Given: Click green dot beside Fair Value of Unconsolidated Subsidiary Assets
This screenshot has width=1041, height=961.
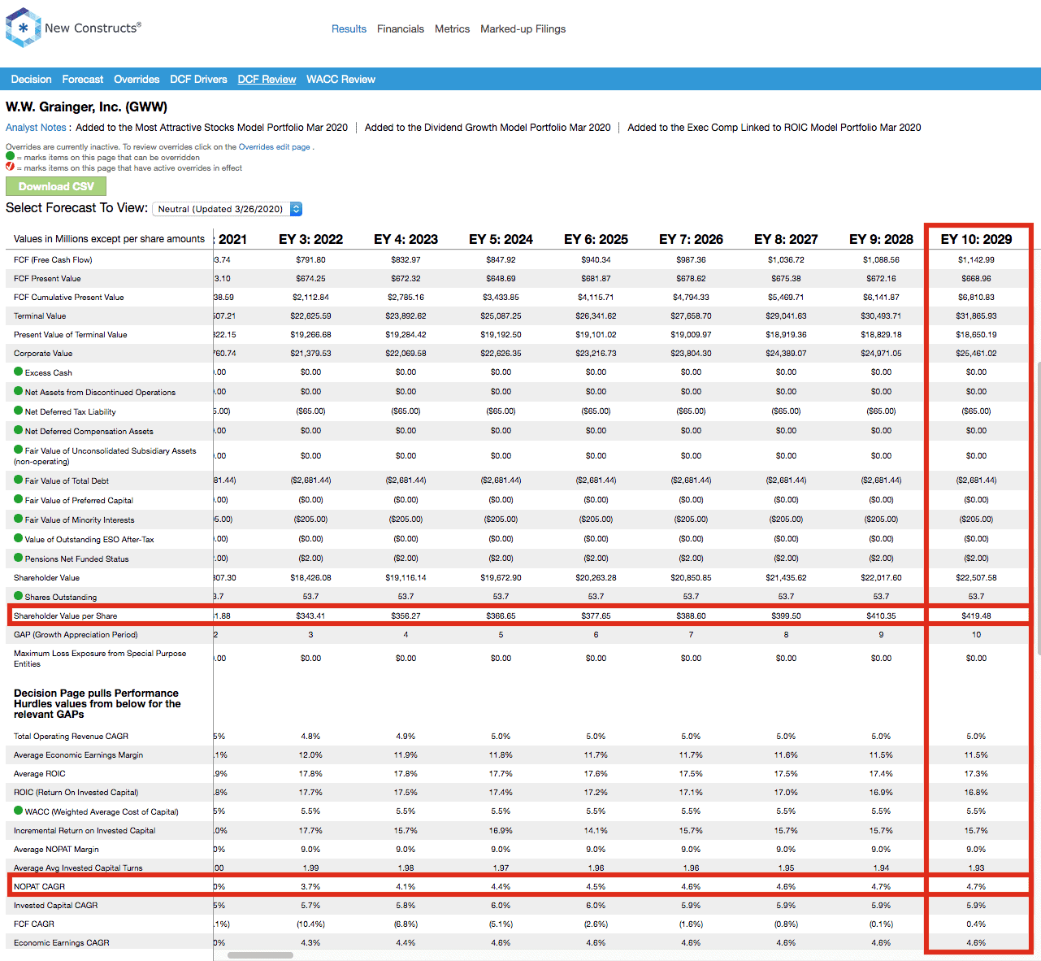Looking at the screenshot, I should click(18, 450).
